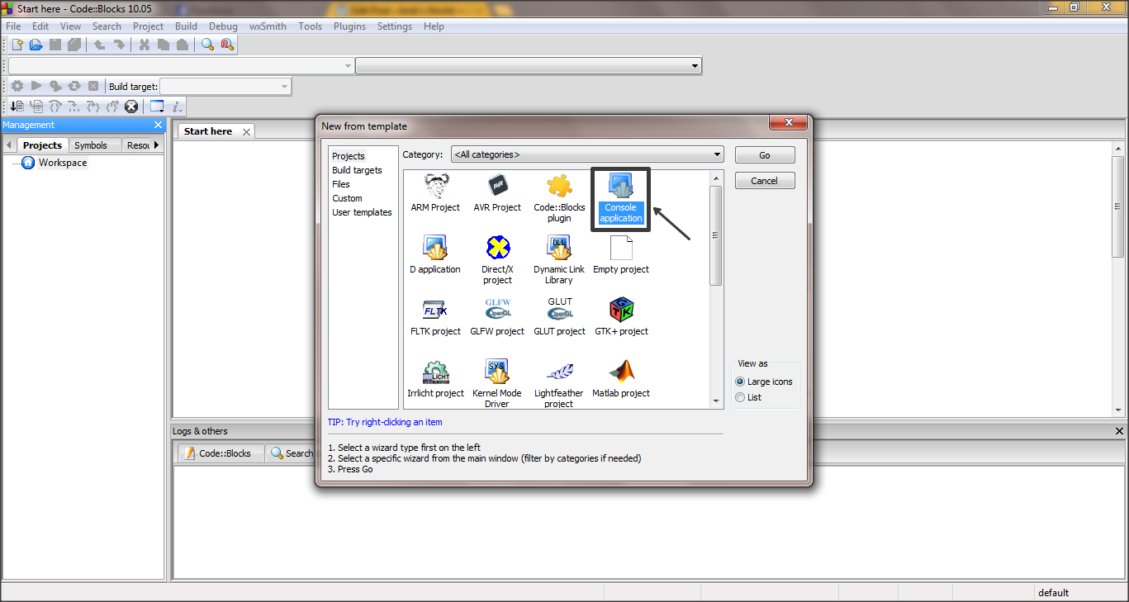Viewport: 1129px width, 602px height.
Task: Select the Direct/X project template
Action: click(497, 260)
